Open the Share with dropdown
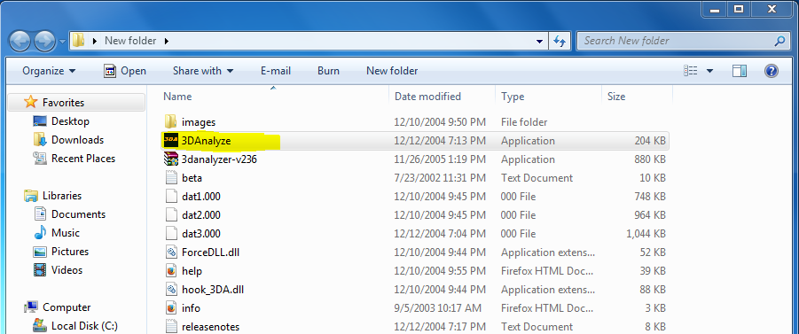Screen dimensions: 799x334 [x=203, y=71]
